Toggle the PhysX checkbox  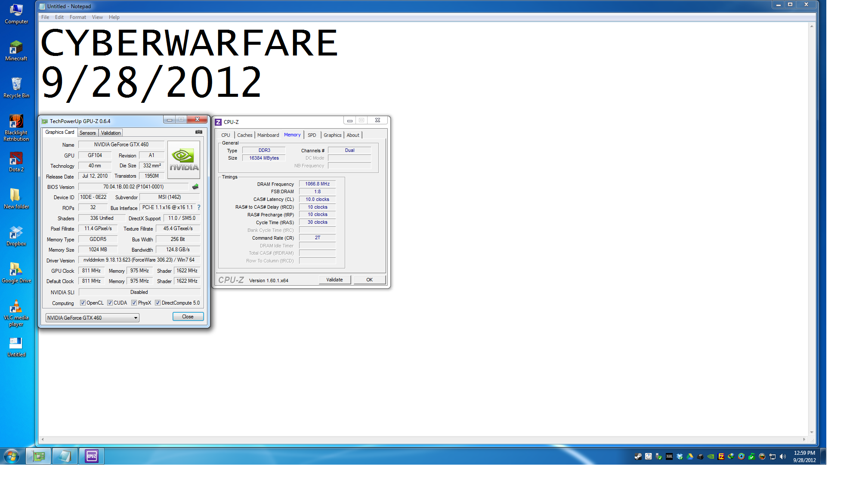click(134, 303)
